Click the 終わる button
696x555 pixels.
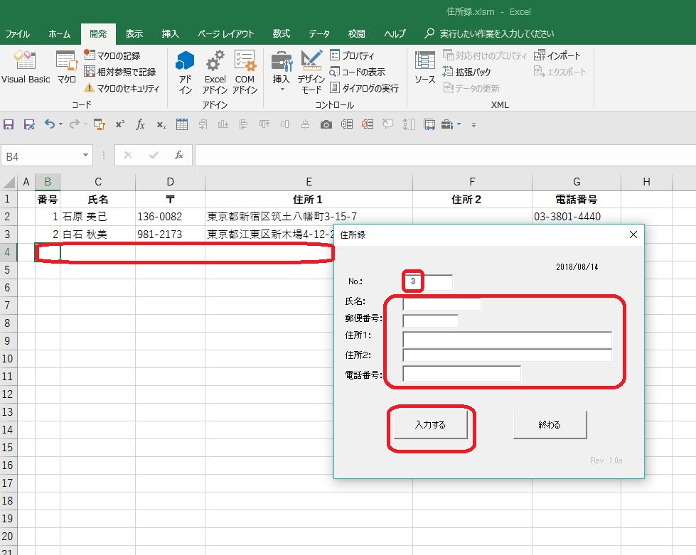550,424
